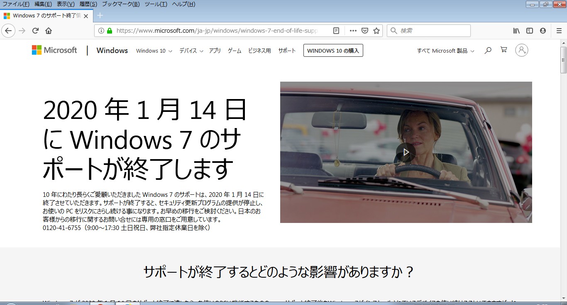Click heading サポートが終了するとどのような影響がありますか？
Screen dimensions: 567x305
[x=279, y=272]
